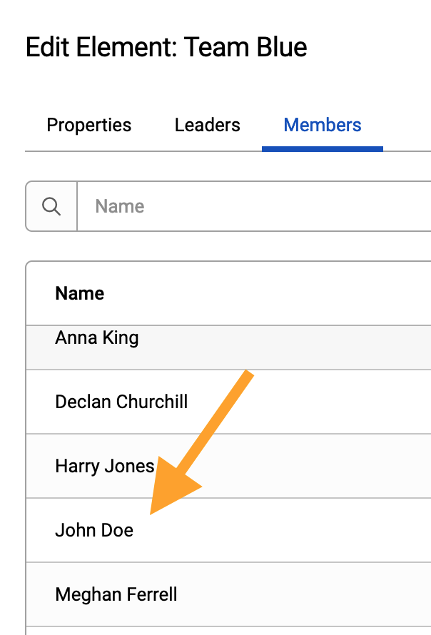Select the Anna King row
The width and height of the screenshot is (431, 635).
(x=229, y=347)
